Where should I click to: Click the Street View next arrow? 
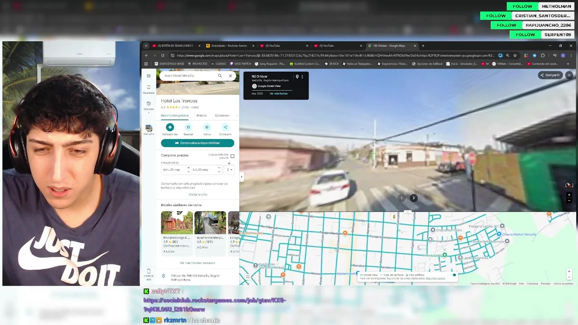(x=413, y=198)
